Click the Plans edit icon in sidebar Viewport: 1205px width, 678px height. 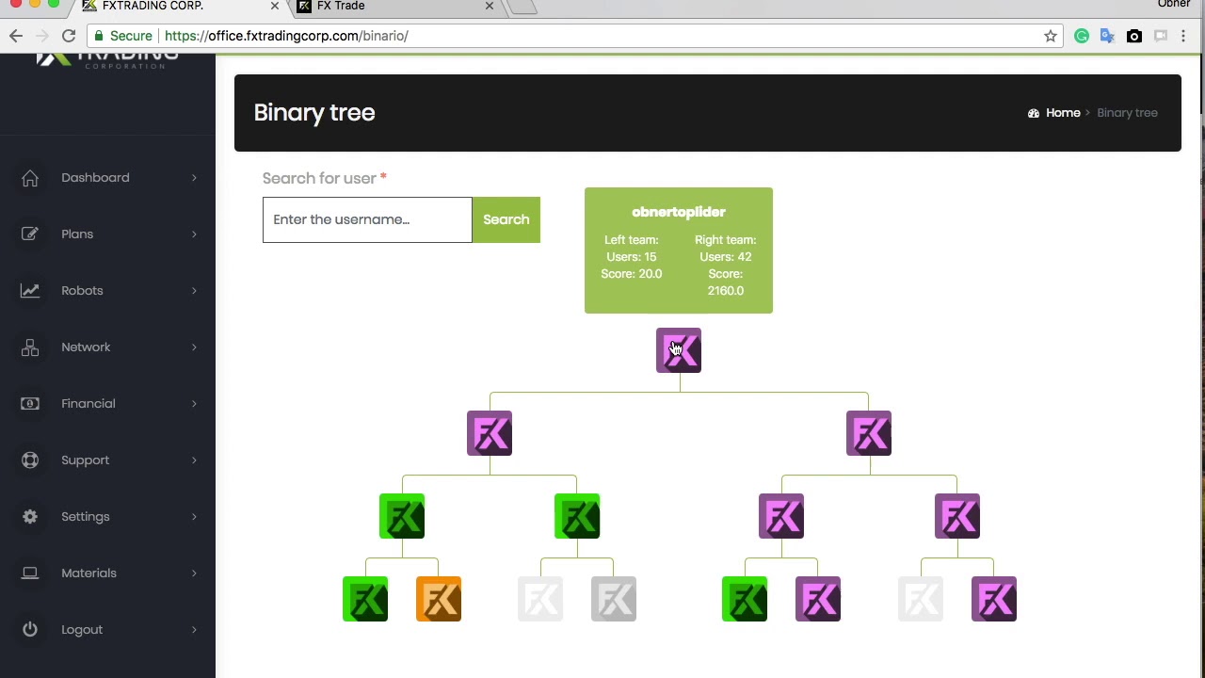(x=30, y=234)
